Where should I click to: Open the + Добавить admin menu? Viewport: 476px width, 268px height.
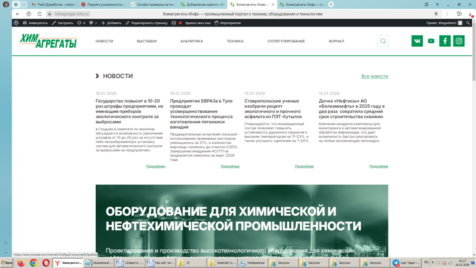112,23
